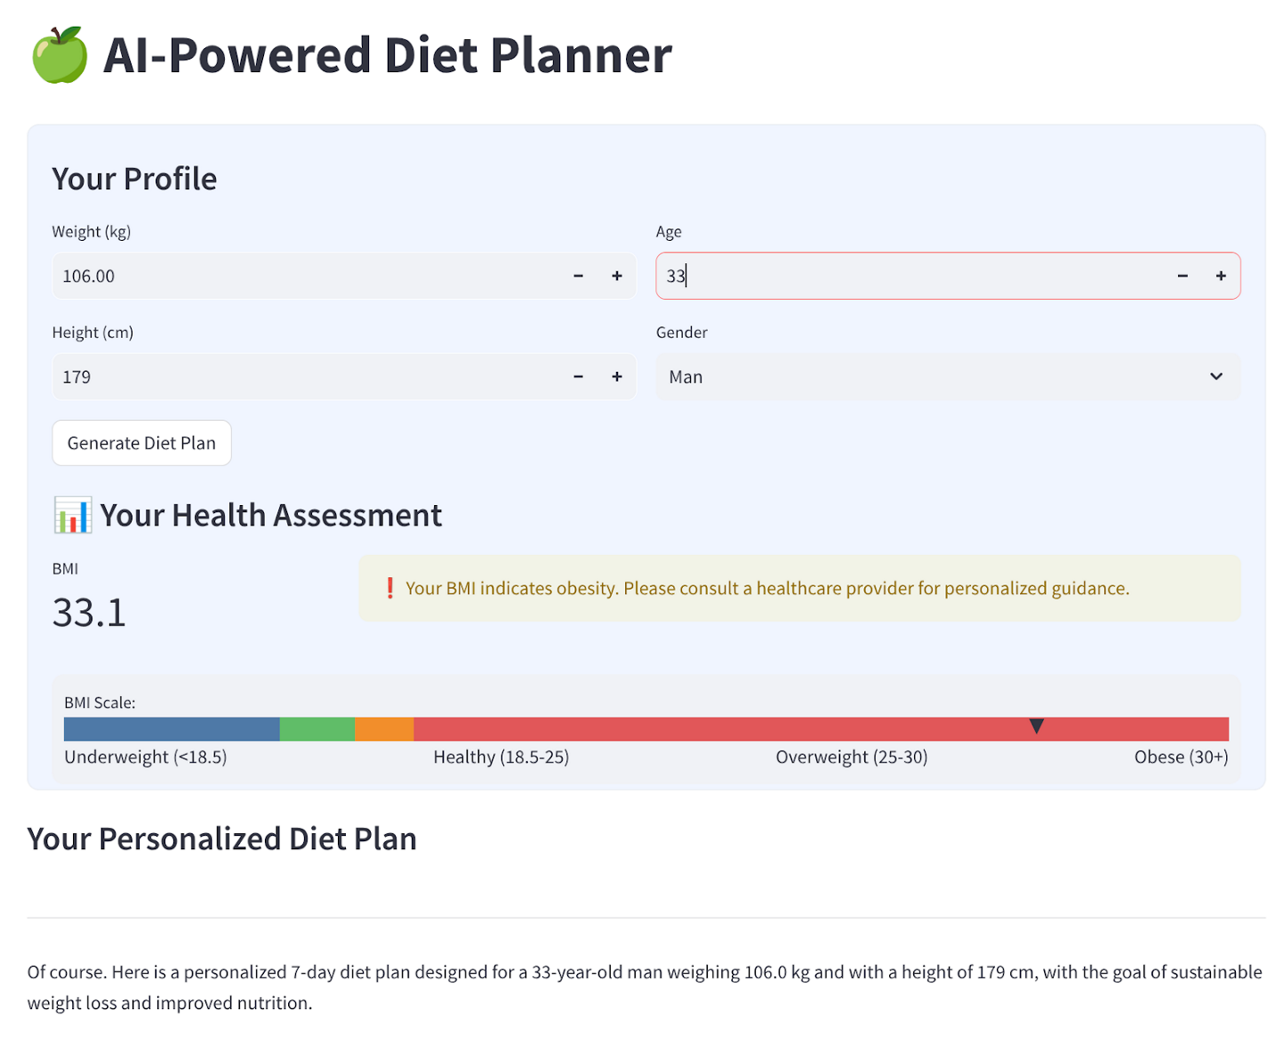
Task: Click the obesity warning message banner
Action: 799,588
